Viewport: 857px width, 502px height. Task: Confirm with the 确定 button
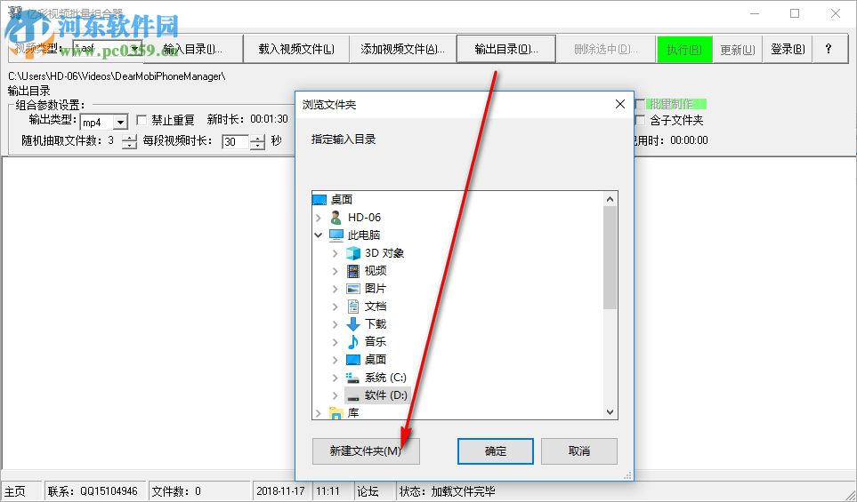pos(495,451)
